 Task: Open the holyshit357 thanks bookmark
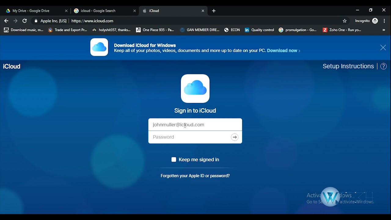pos(111,30)
